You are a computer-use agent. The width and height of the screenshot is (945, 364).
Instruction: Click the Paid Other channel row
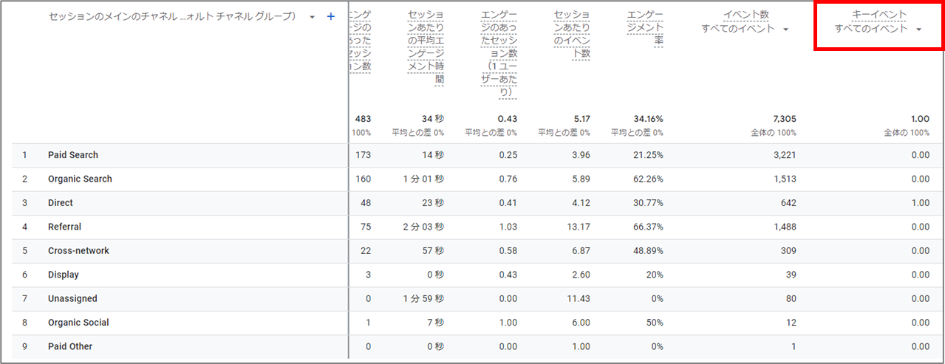point(69,346)
